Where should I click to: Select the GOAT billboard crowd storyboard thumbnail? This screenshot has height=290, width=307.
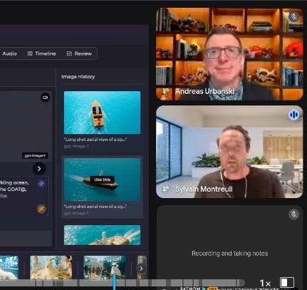pyautogui.click(x=105, y=267)
